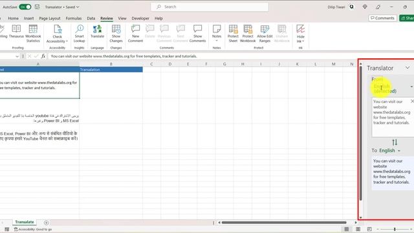
Task: Open the Insert tab
Action: [28, 18]
